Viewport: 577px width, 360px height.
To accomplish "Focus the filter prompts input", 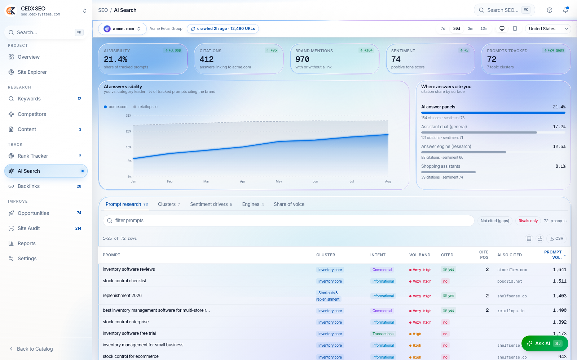I will [x=288, y=221].
